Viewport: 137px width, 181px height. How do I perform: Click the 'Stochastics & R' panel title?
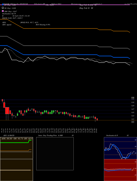pos(112,135)
